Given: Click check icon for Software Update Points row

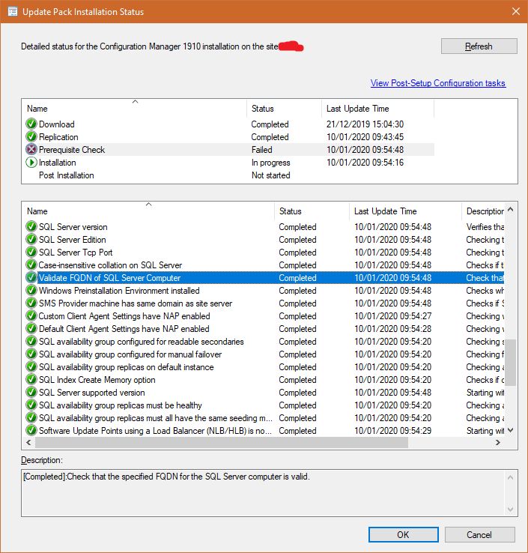Looking at the screenshot, I should click(31, 430).
